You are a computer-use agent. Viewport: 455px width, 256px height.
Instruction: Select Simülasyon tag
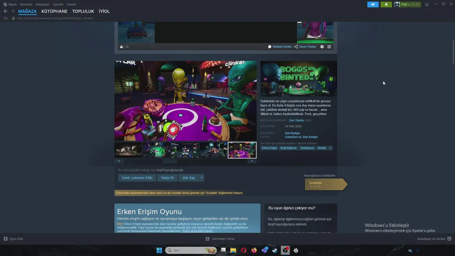[307, 148]
